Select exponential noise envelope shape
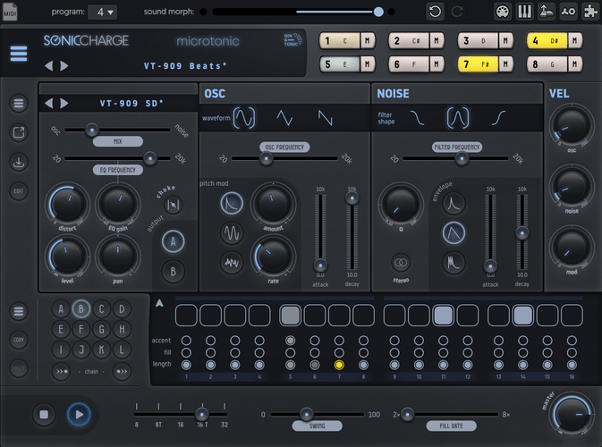The image size is (602, 447). [454, 203]
